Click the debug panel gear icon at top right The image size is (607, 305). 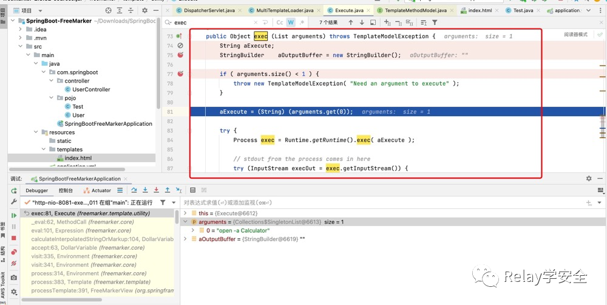point(589,178)
